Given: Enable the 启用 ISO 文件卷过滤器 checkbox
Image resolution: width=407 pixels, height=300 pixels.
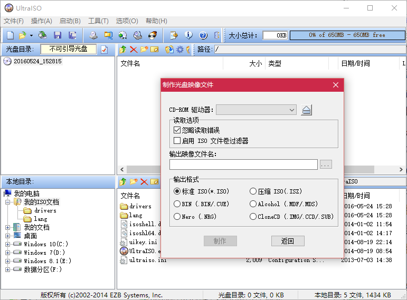Looking at the screenshot, I should 177,141.
